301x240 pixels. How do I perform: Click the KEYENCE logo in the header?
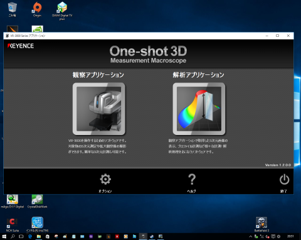(x=21, y=46)
